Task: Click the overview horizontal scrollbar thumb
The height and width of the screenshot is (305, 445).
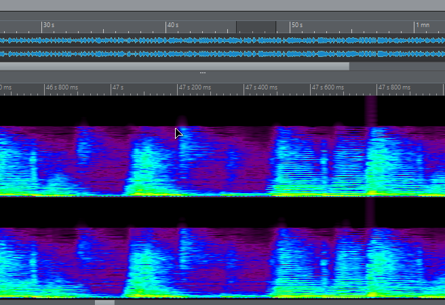Action: [174, 66]
